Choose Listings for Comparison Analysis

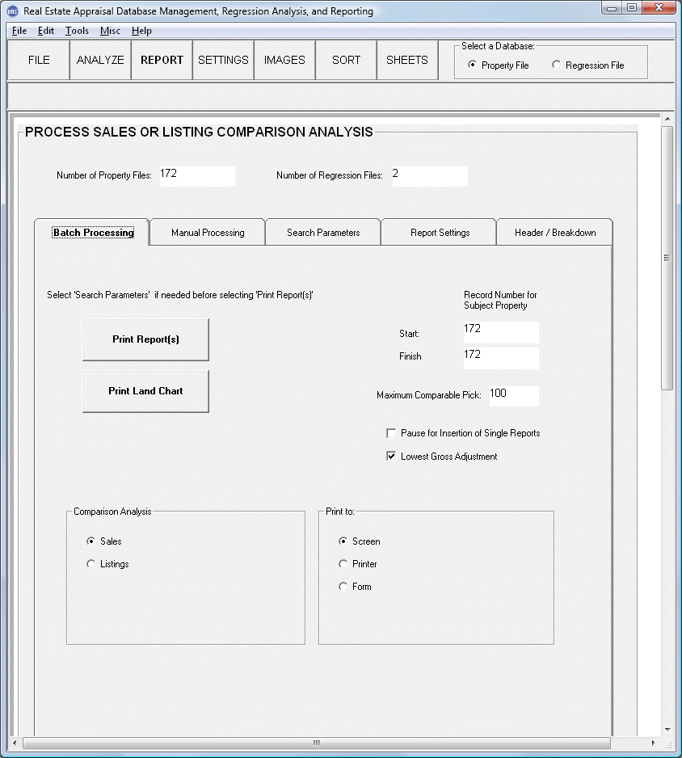(91, 564)
